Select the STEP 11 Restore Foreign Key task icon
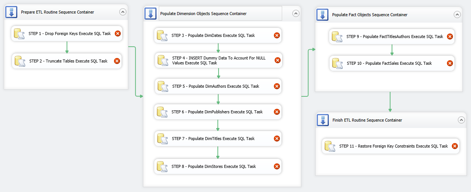This screenshot has width=471, height=192. [330, 146]
